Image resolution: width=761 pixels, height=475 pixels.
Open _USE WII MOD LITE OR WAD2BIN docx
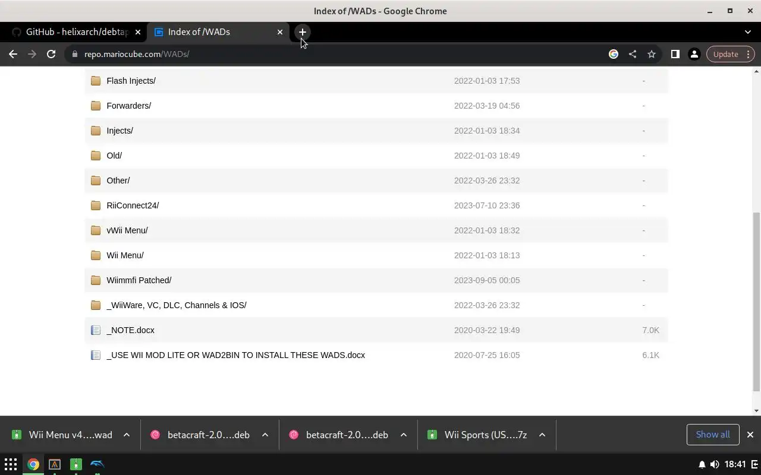[235, 355]
